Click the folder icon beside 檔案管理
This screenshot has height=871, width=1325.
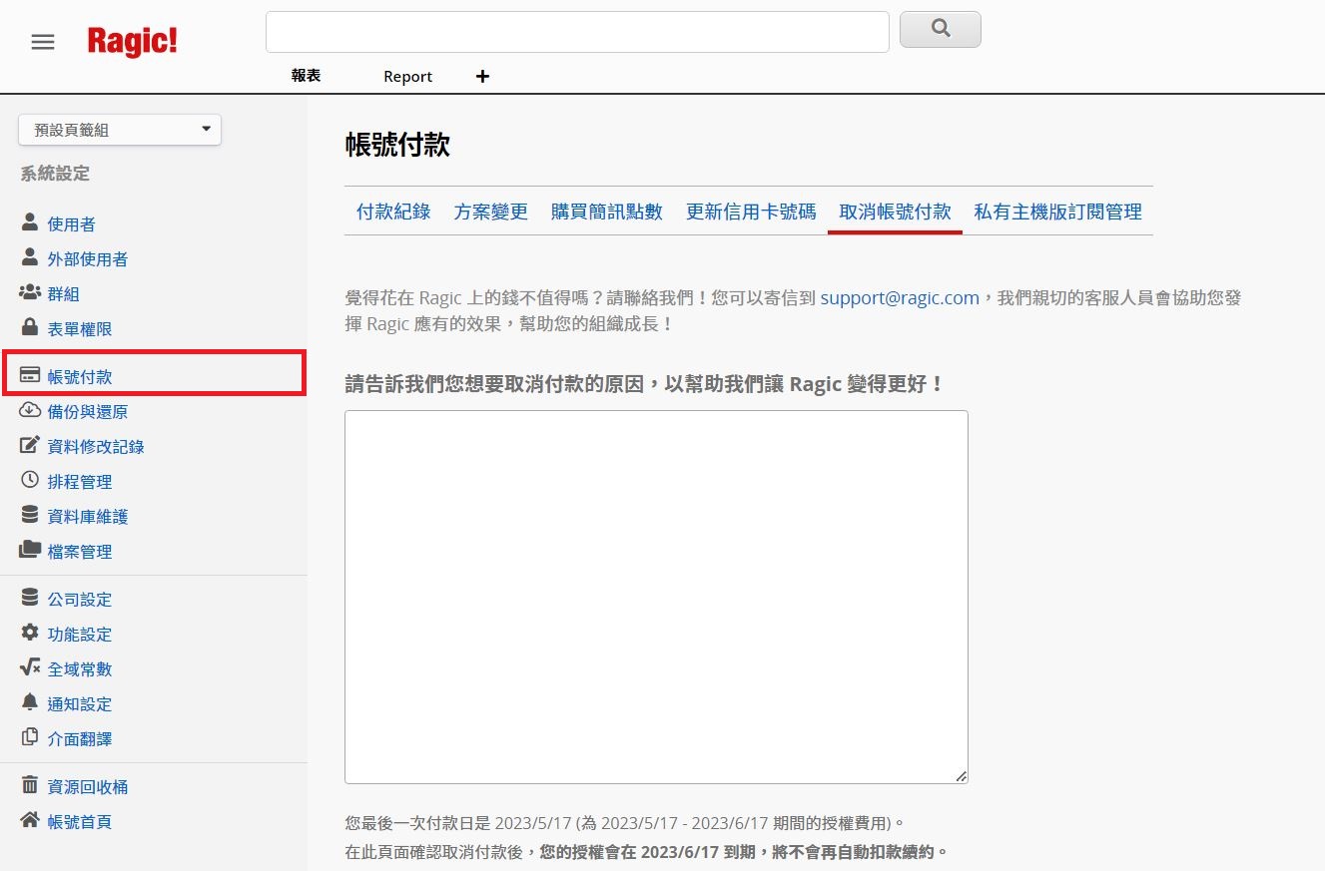[30, 550]
